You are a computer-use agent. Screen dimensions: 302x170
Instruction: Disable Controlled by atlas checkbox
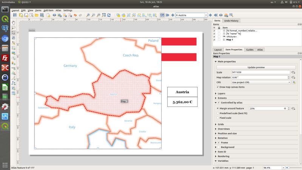tap(219, 103)
